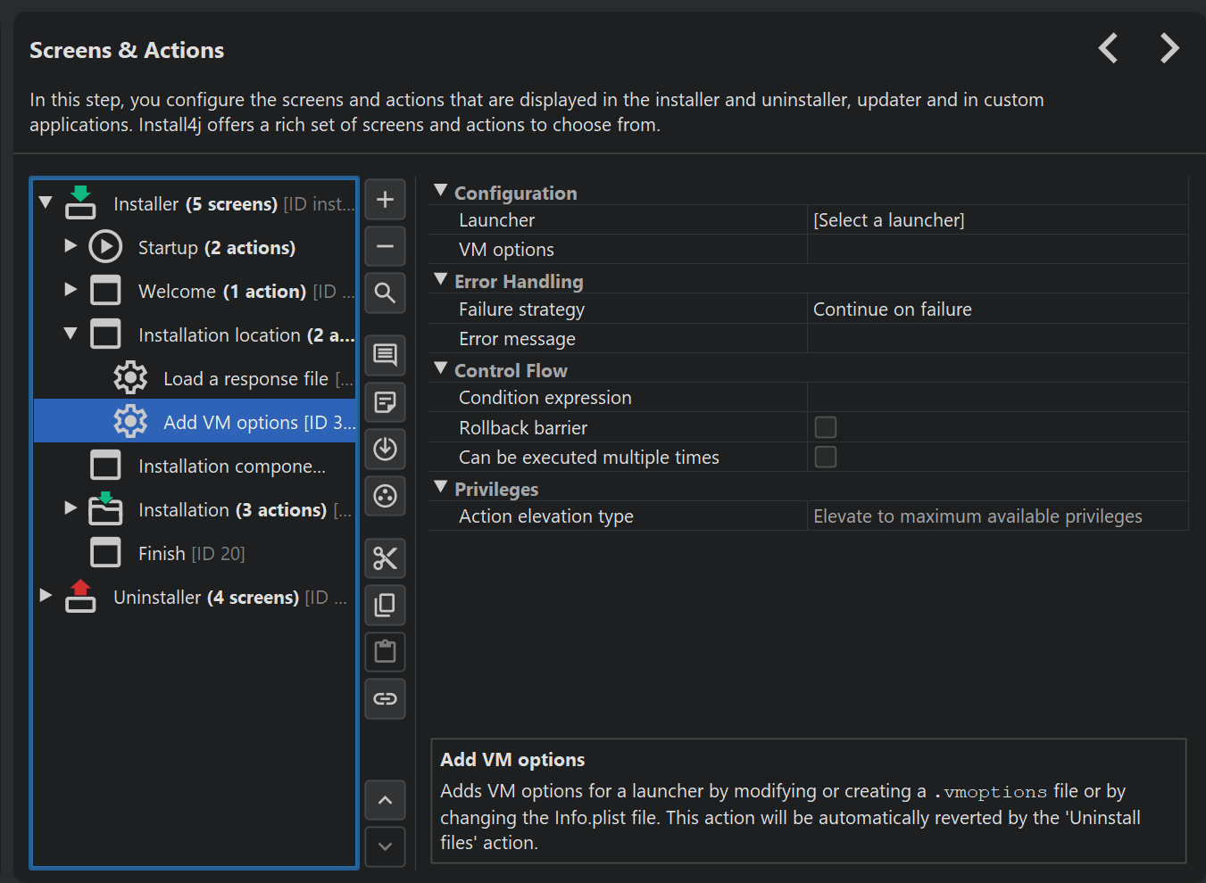Click the copy icon in toolbar
Viewport: 1206px width, 883px height.
pos(385,605)
